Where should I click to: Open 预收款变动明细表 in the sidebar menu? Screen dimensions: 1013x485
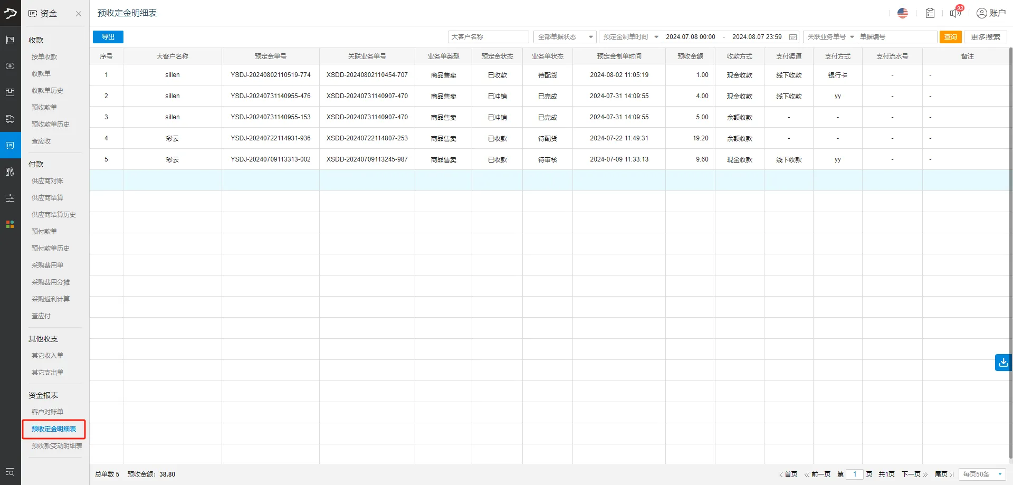pyautogui.click(x=56, y=446)
